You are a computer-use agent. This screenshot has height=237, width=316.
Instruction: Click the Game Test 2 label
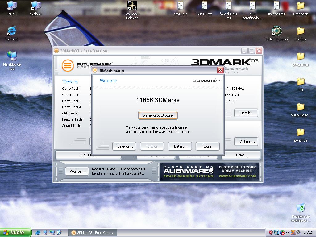[72, 95]
